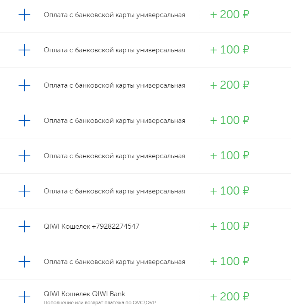The height and width of the screenshot is (307, 291).
Task: Click the +200 ₽ amount in the top row
Action: pyautogui.click(x=229, y=15)
